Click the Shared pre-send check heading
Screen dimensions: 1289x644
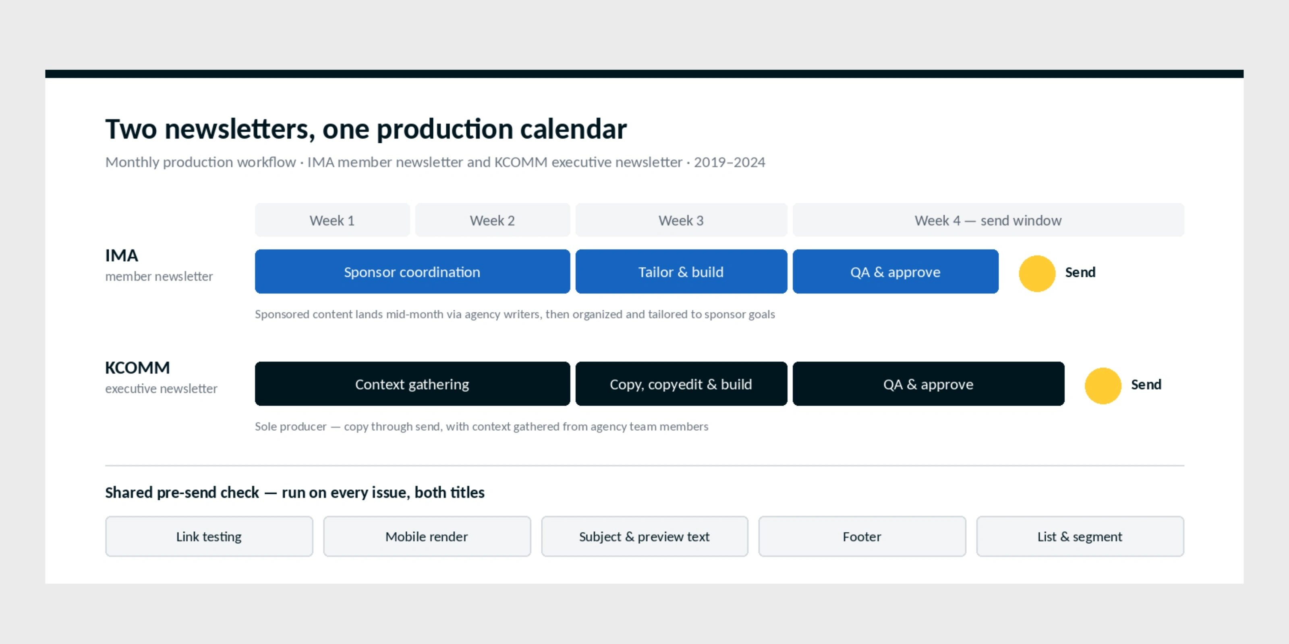coord(295,493)
